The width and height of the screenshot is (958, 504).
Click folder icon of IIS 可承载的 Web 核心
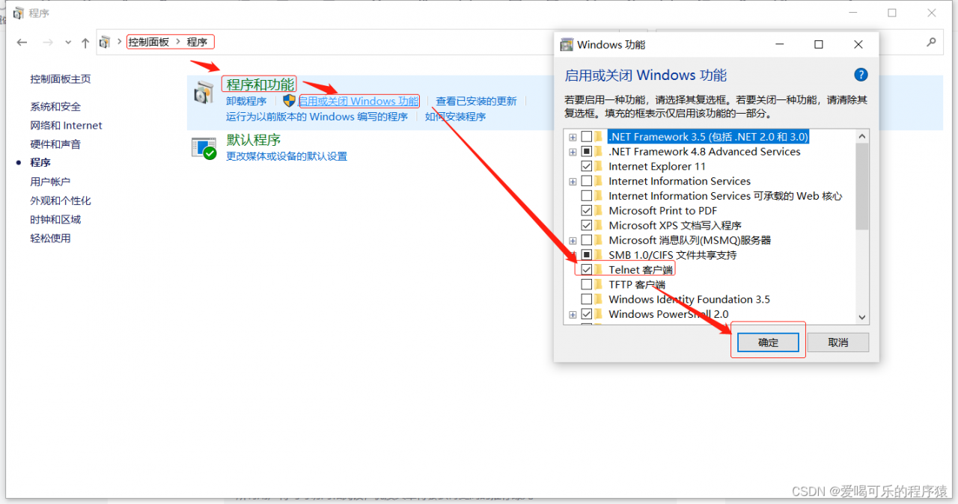point(599,196)
